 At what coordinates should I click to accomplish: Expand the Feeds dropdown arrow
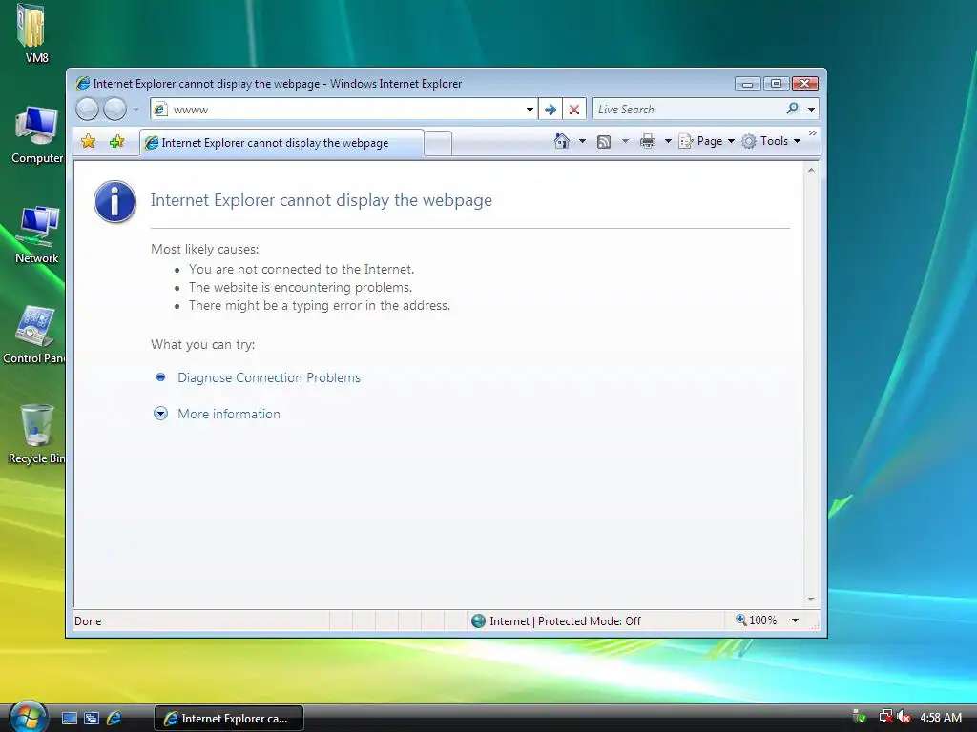pyautogui.click(x=625, y=141)
